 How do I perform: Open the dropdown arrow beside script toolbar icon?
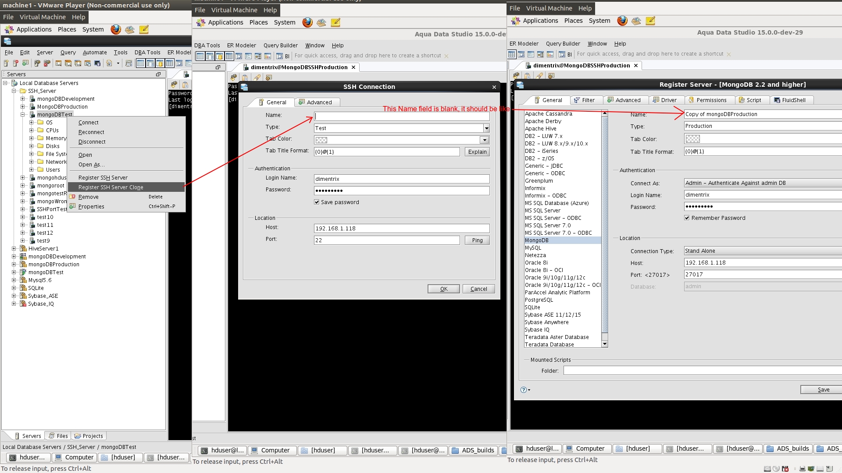point(118,64)
